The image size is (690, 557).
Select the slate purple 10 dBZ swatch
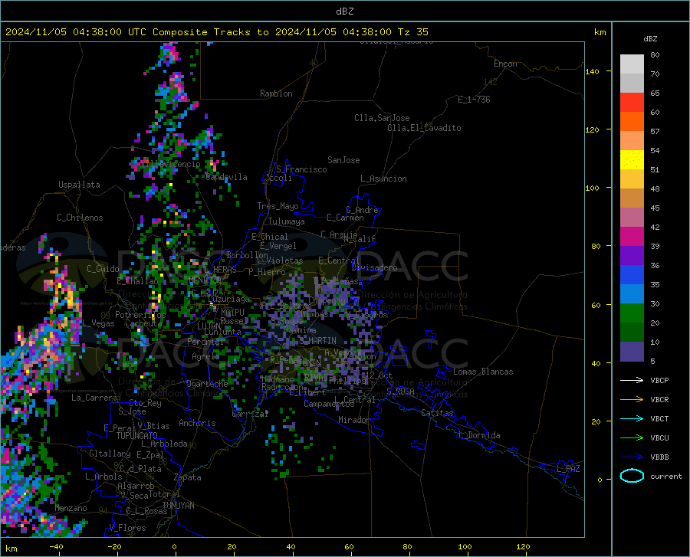(x=632, y=352)
